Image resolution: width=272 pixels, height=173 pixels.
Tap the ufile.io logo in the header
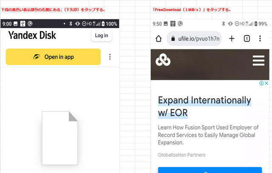tap(163, 60)
